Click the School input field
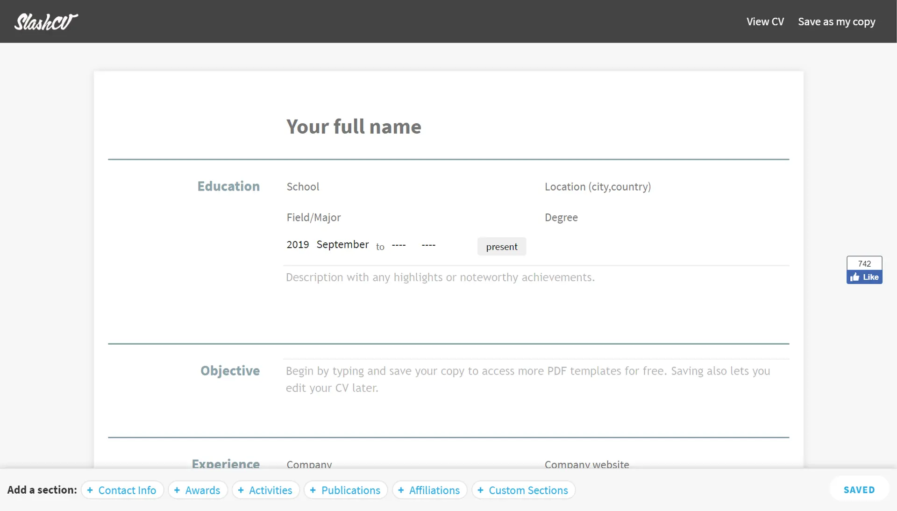Viewport: 897px width, 511px height. (303, 187)
